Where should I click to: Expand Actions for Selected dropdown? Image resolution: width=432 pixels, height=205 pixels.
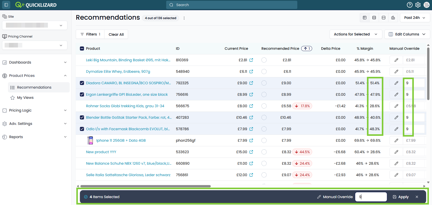pos(356,34)
